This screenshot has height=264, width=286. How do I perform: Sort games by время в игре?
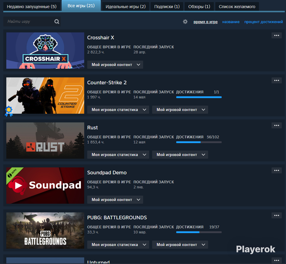(x=205, y=22)
